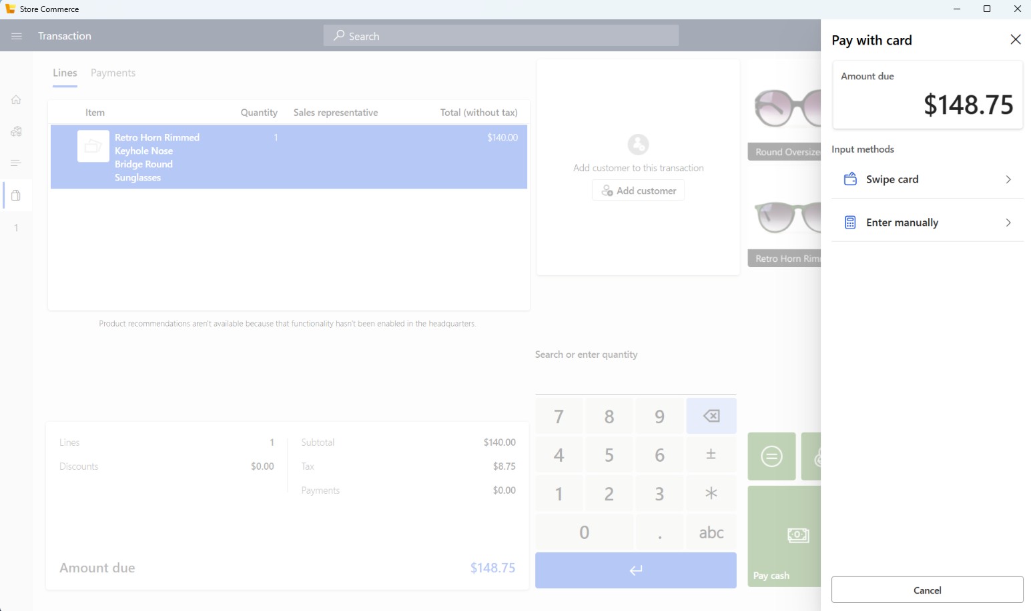This screenshot has height=611, width=1031.
Task: Click the Enter manually calculator icon
Action: 850,222
